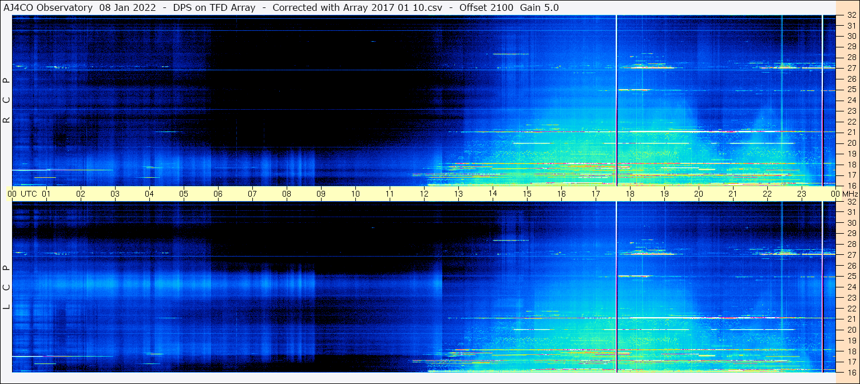Viewport: 860px width, 384px height.
Task: Click hour '02' on the UTC time axis
Action: [81, 194]
